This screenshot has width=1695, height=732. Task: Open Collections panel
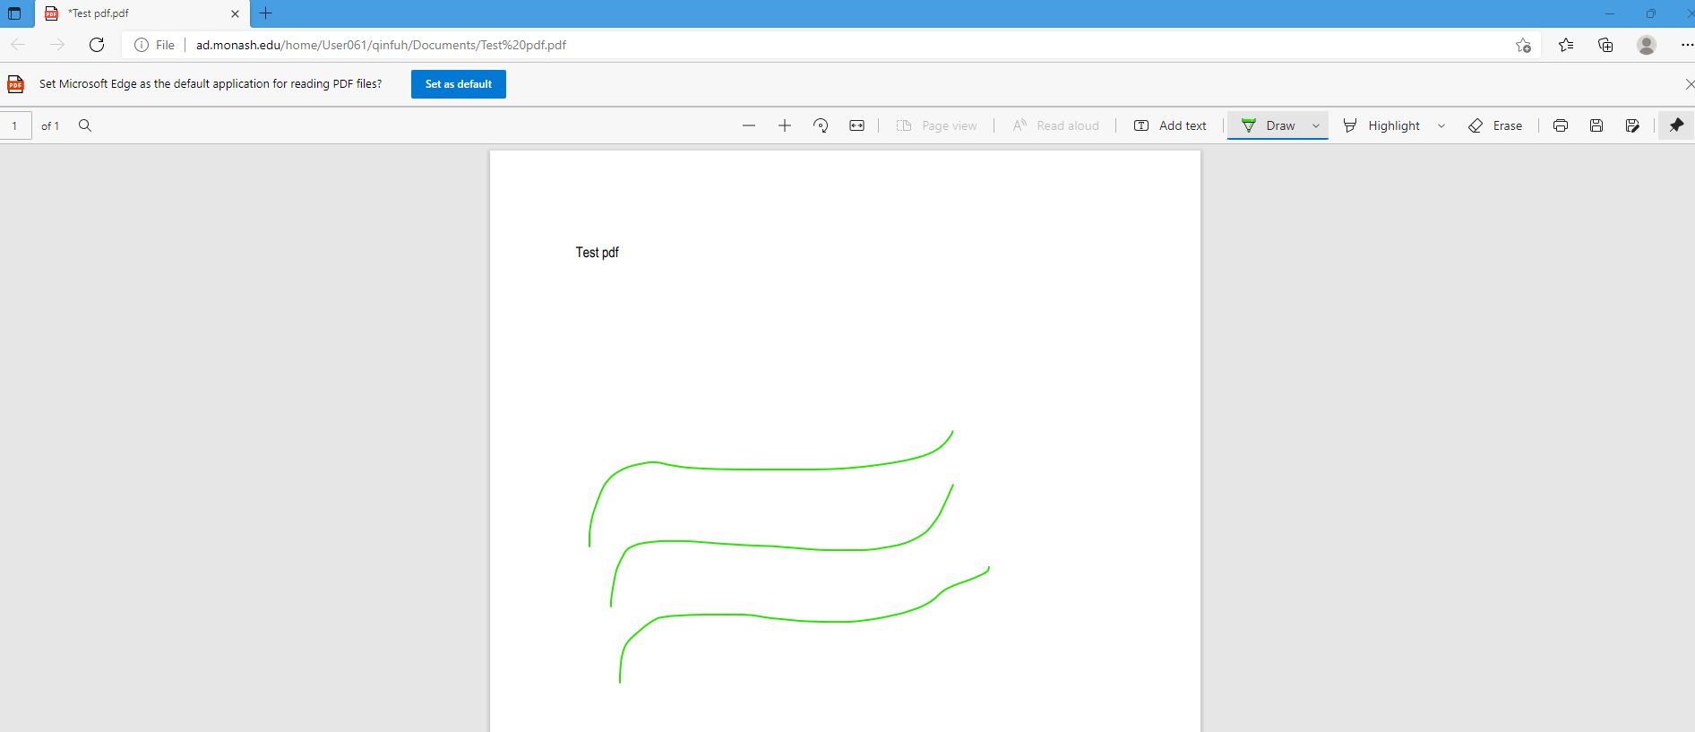(x=1605, y=45)
